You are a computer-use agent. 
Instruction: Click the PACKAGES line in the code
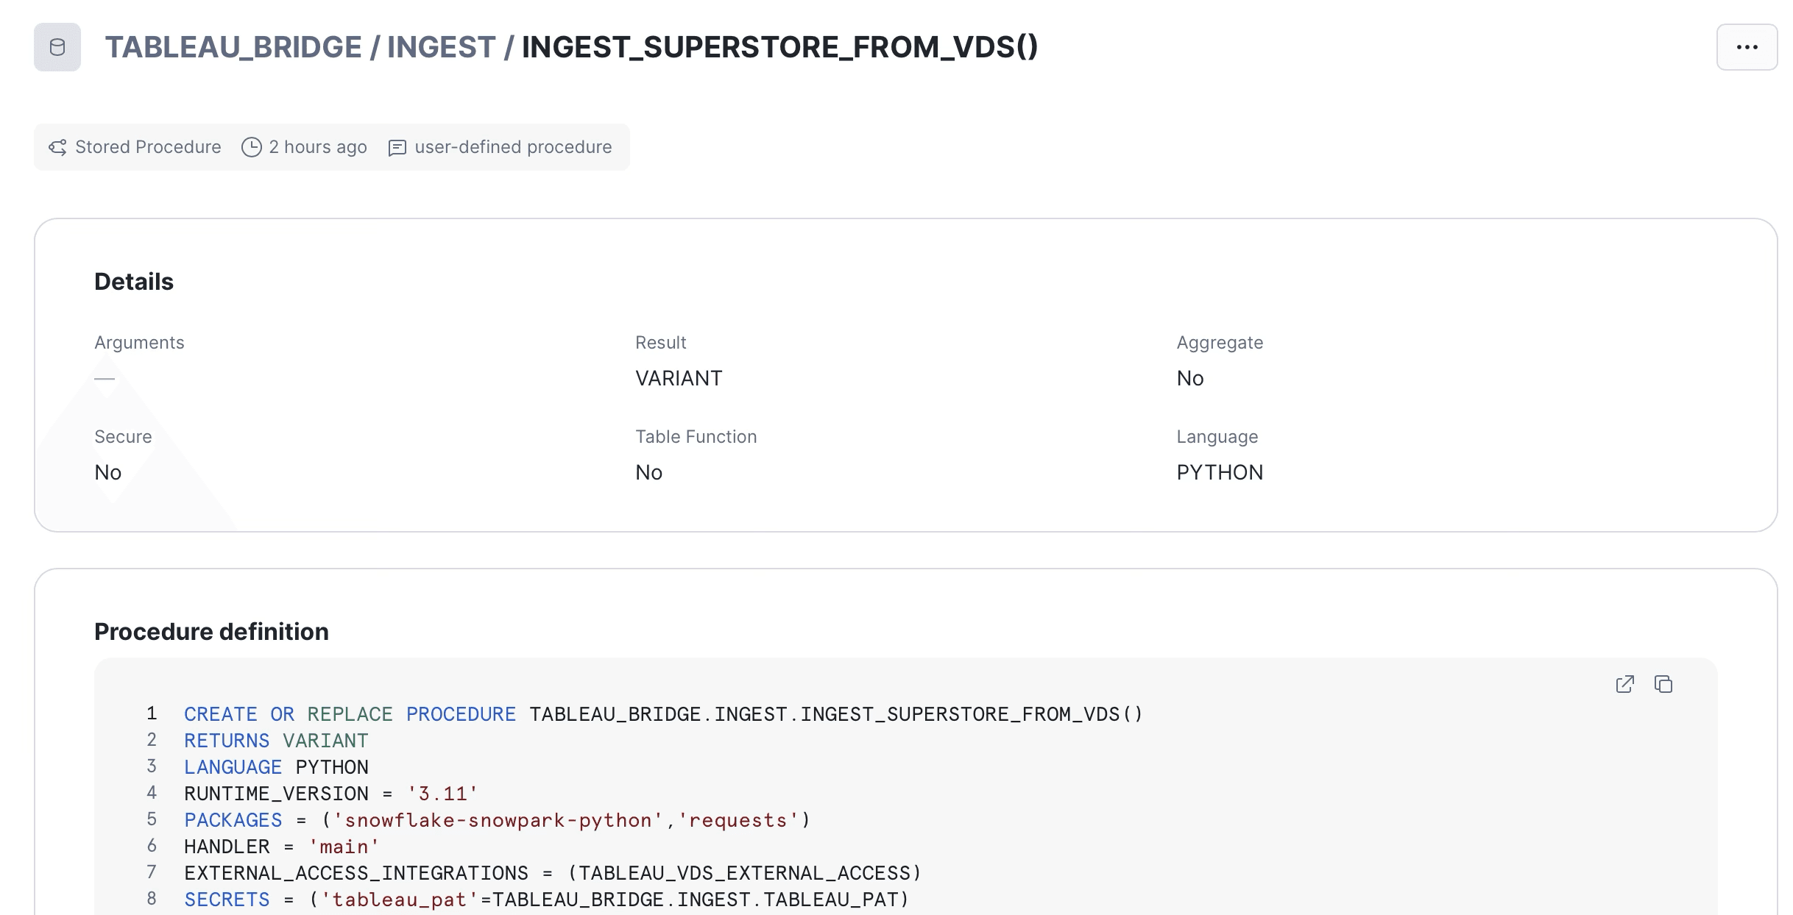click(x=497, y=820)
